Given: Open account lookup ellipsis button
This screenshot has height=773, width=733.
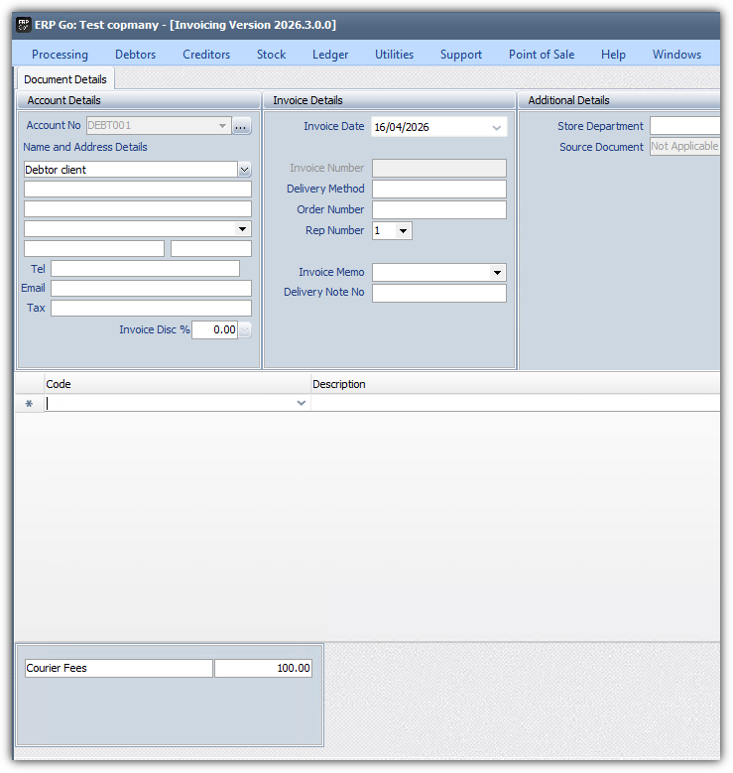Looking at the screenshot, I should point(242,126).
